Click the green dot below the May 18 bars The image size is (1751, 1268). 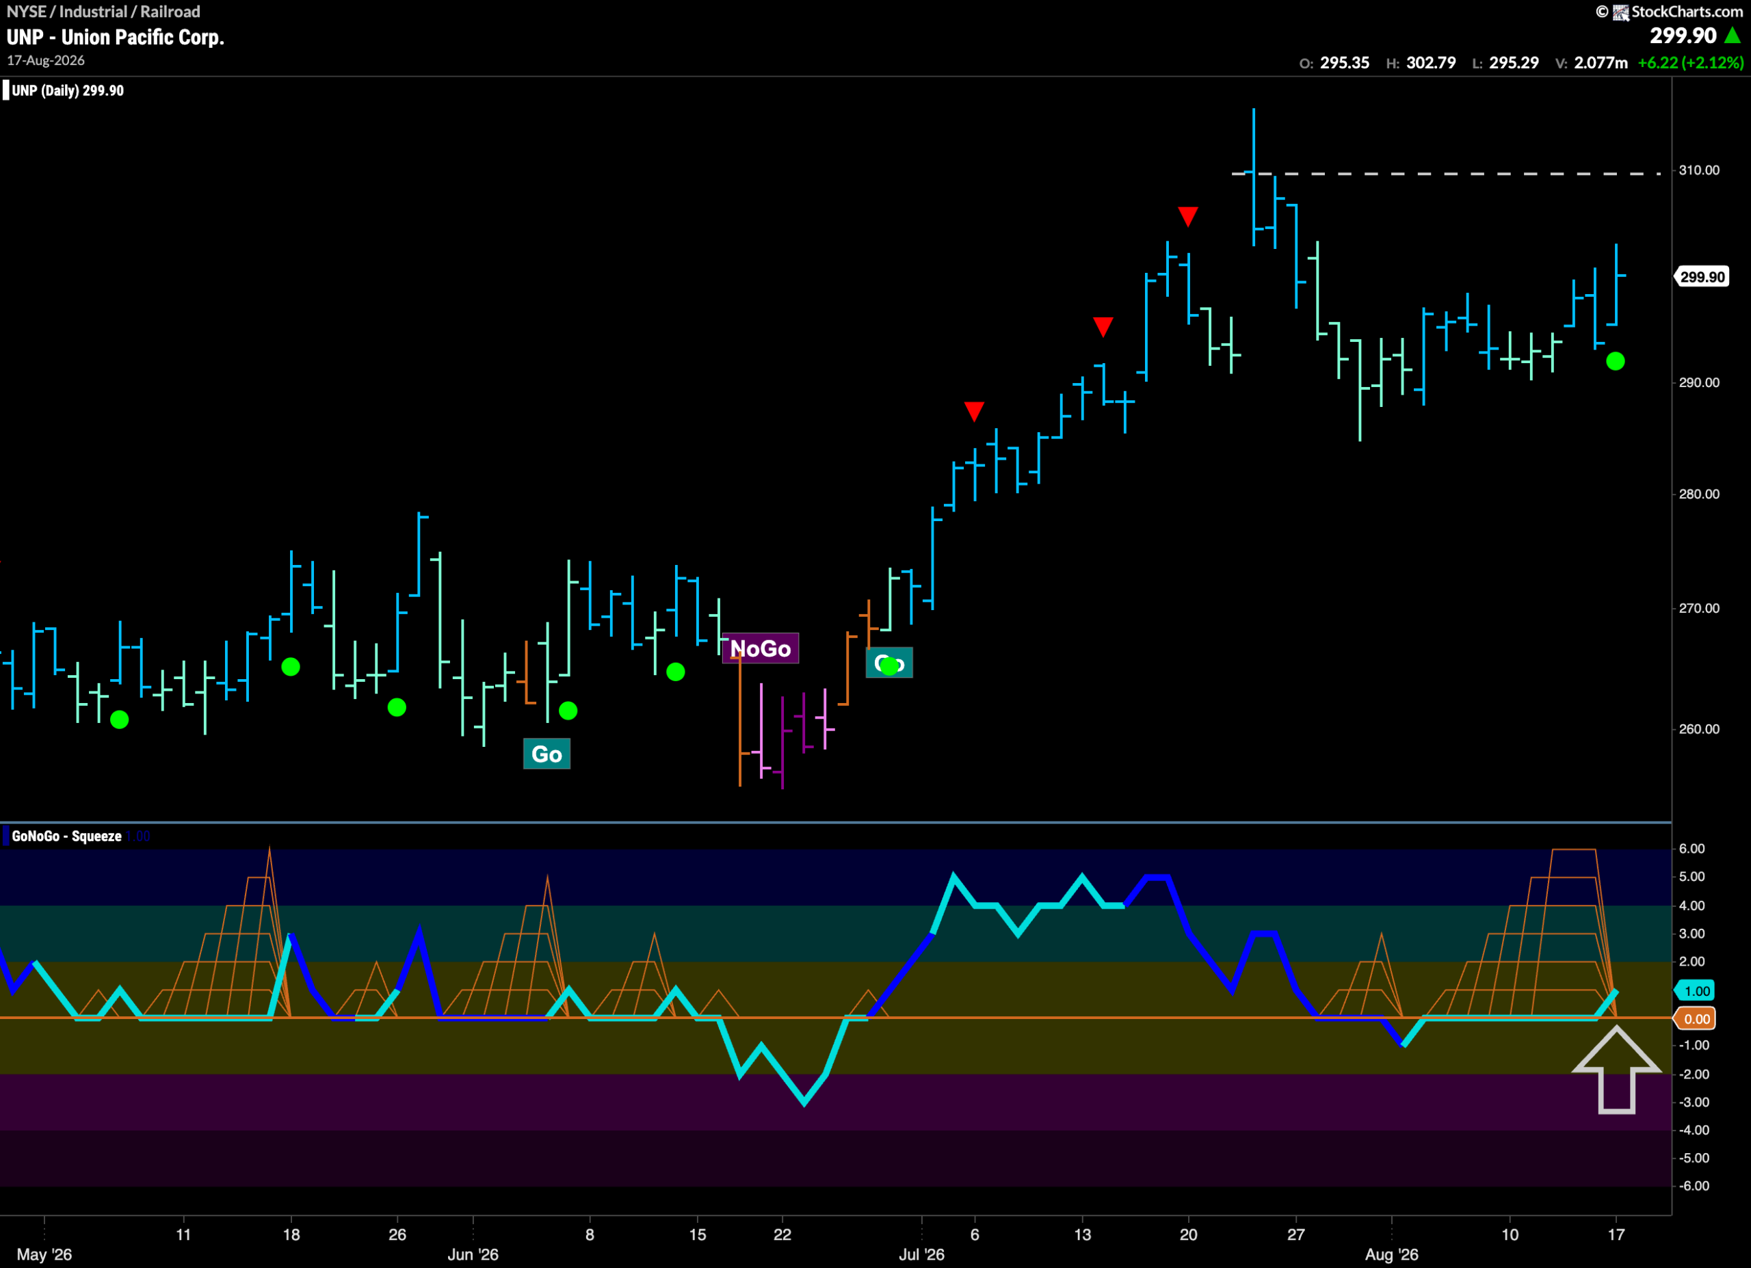tap(290, 667)
